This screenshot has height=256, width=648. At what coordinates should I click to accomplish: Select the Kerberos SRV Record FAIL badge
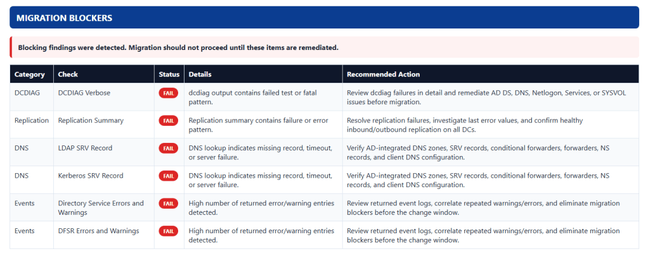[169, 176]
